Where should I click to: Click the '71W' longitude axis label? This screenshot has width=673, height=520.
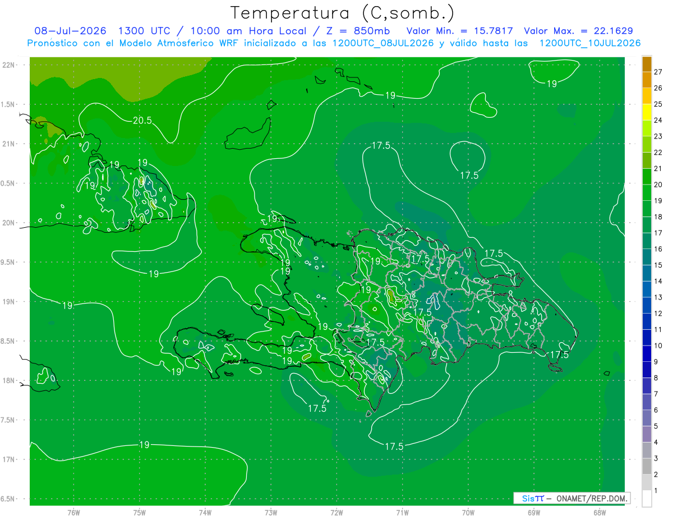click(x=403, y=512)
